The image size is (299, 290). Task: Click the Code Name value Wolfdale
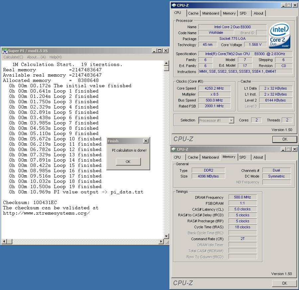216,33
